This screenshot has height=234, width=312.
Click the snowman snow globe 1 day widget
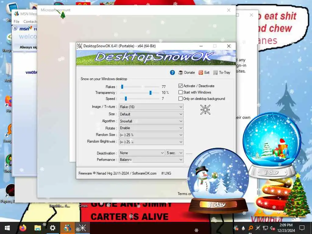(218, 182)
